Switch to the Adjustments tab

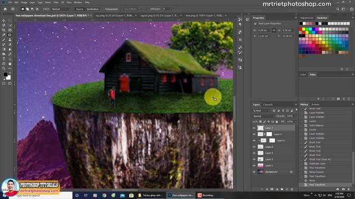[x=307, y=18]
